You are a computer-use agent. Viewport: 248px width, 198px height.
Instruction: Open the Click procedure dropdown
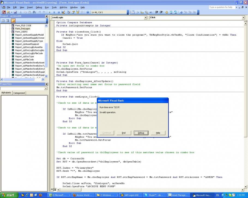[x=243, y=18]
